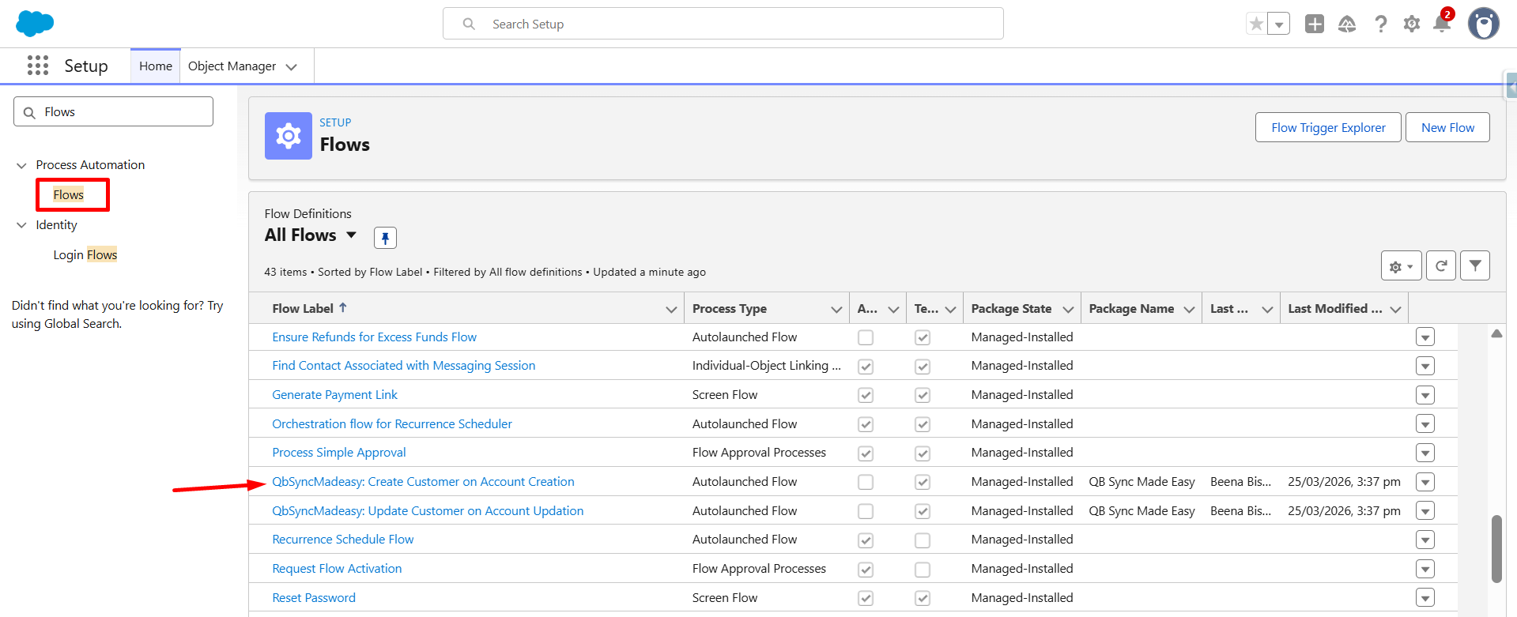Open the All Flows list view dropdown
This screenshot has width=1517, height=617.
click(x=351, y=235)
